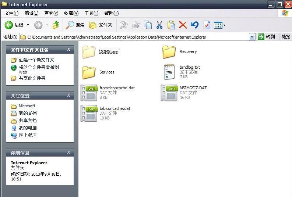The width and height of the screenshot is (292, 197).
Task: Open the Back button history dropdown
Action: 28,25
